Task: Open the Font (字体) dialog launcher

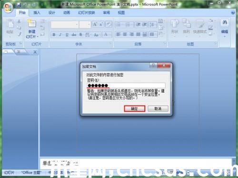Action: [x=111, y=43]
